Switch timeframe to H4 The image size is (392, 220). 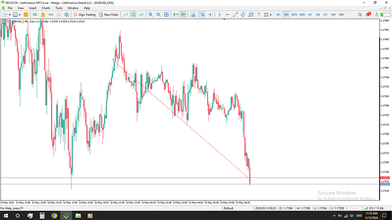coord(318,15)
